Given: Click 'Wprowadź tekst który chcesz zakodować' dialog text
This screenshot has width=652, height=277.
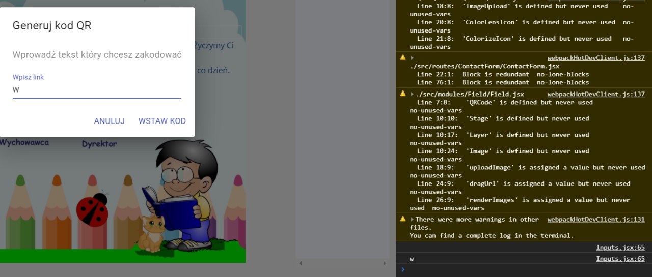Looking at the screenshot, I should tap(97, 55).
